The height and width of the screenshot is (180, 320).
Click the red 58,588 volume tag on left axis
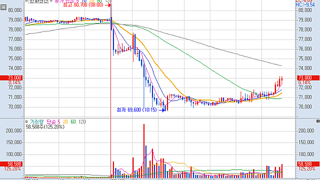coord(11,164)
